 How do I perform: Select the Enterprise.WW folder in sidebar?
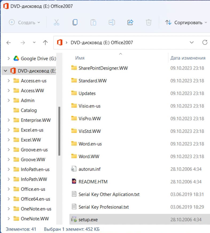click(36, 120)
